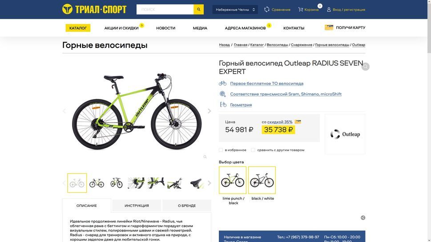
Task: Zoom the main bike photo with magnifier
Action: pyautogui.click(x=205, y=157)
